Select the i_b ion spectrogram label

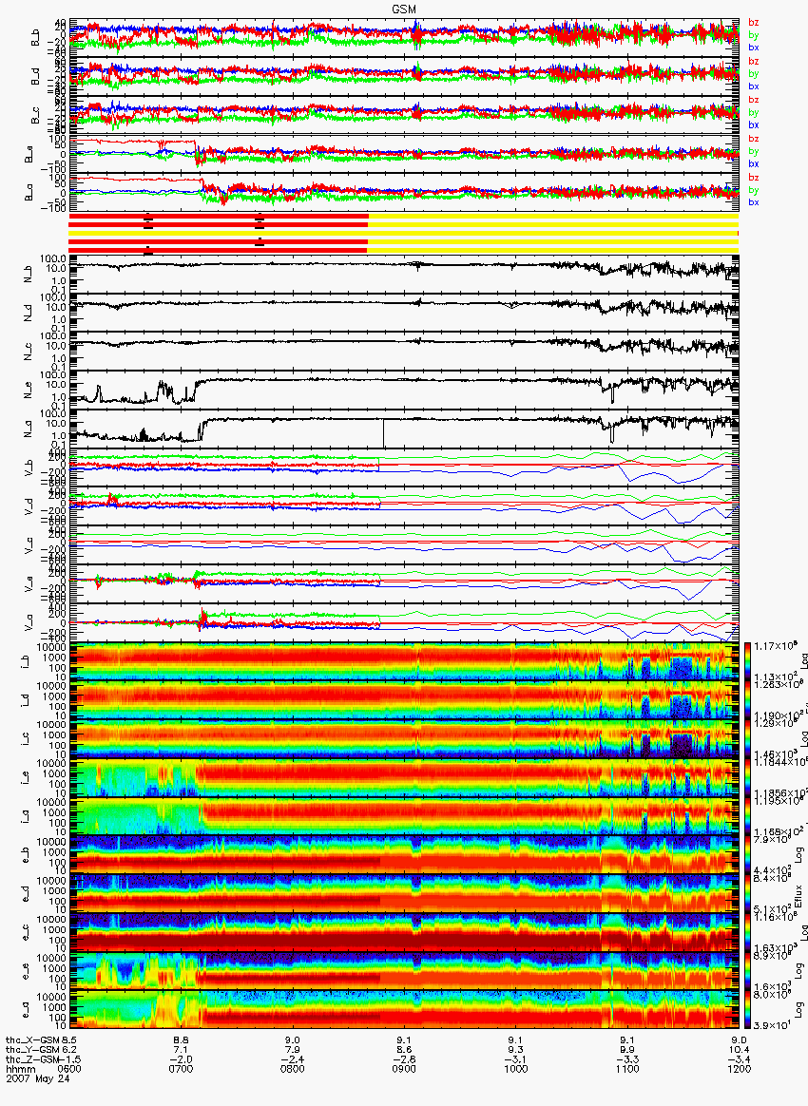click(26, 661)
